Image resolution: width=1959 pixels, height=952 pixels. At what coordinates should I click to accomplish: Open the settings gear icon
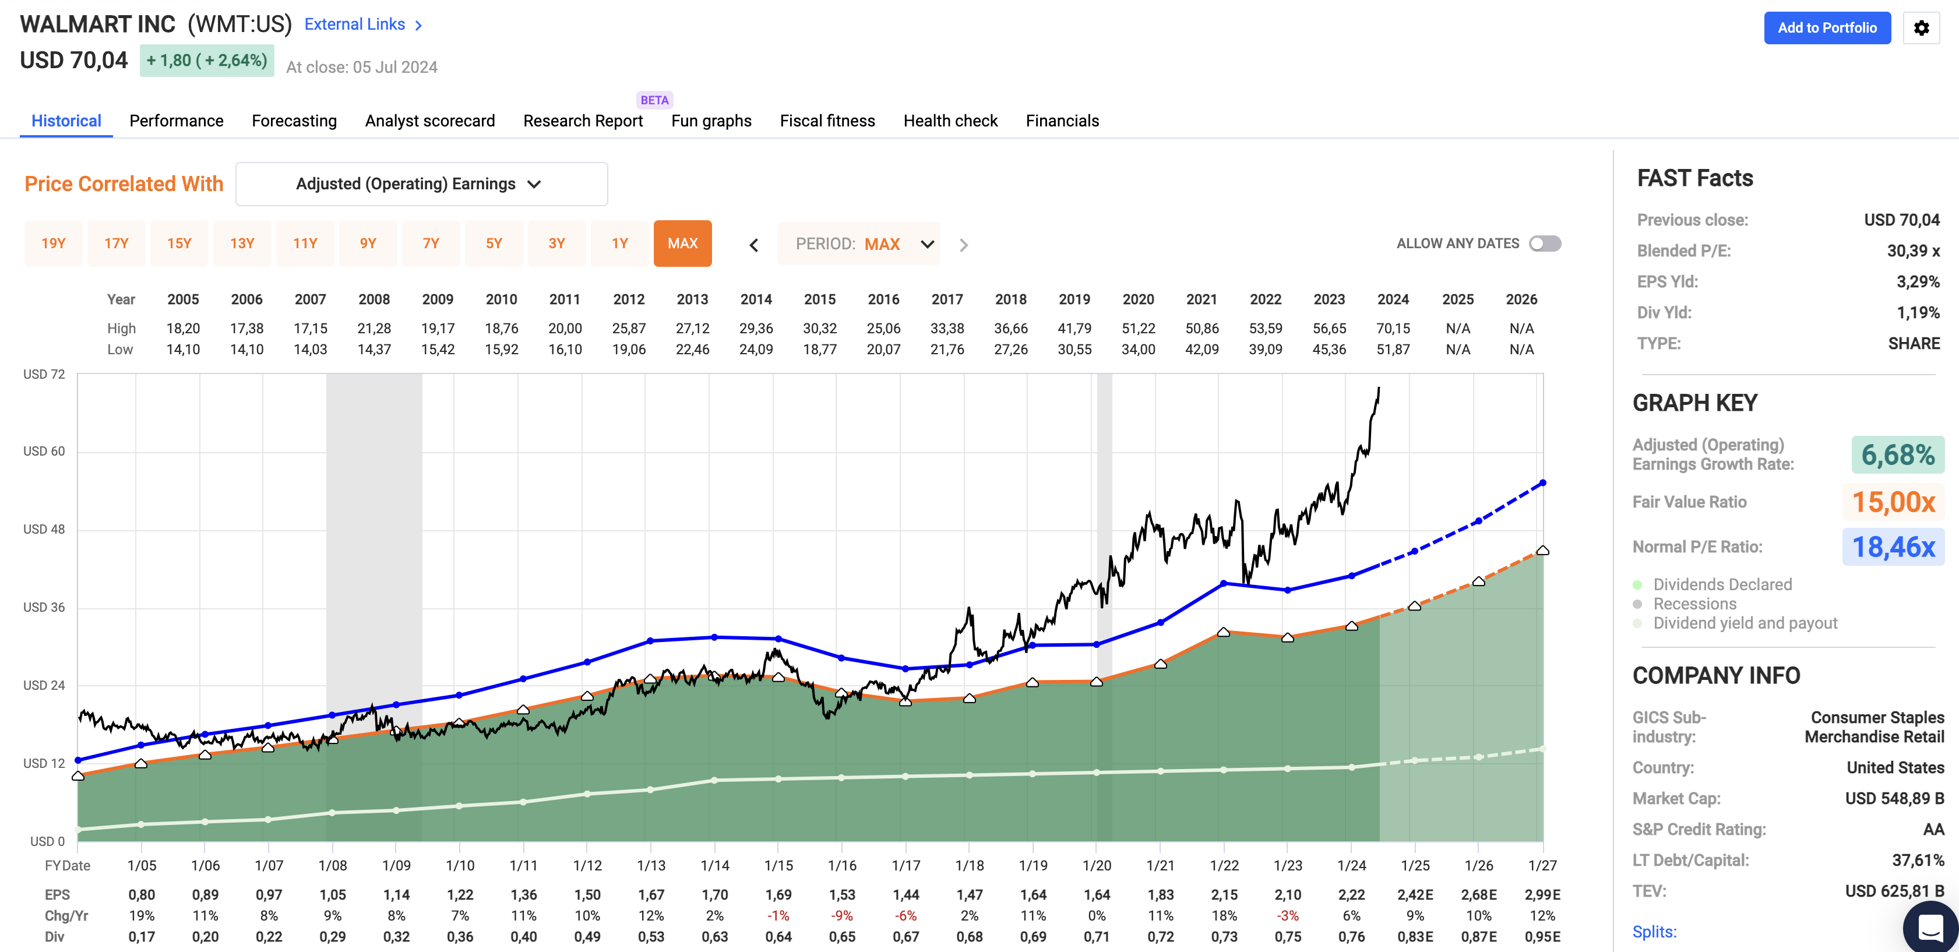[x=1921, y=28]
